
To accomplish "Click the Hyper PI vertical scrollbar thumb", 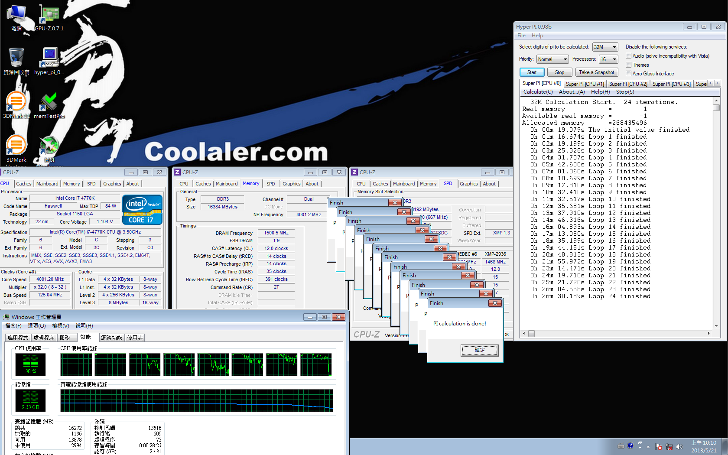I will point(716,108).
